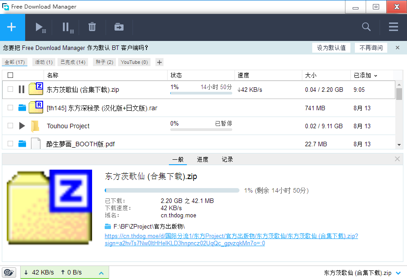Click 0.04 / 2.20 GB size cell
Screen dimensions: 407x279
(x=324, y=90)
